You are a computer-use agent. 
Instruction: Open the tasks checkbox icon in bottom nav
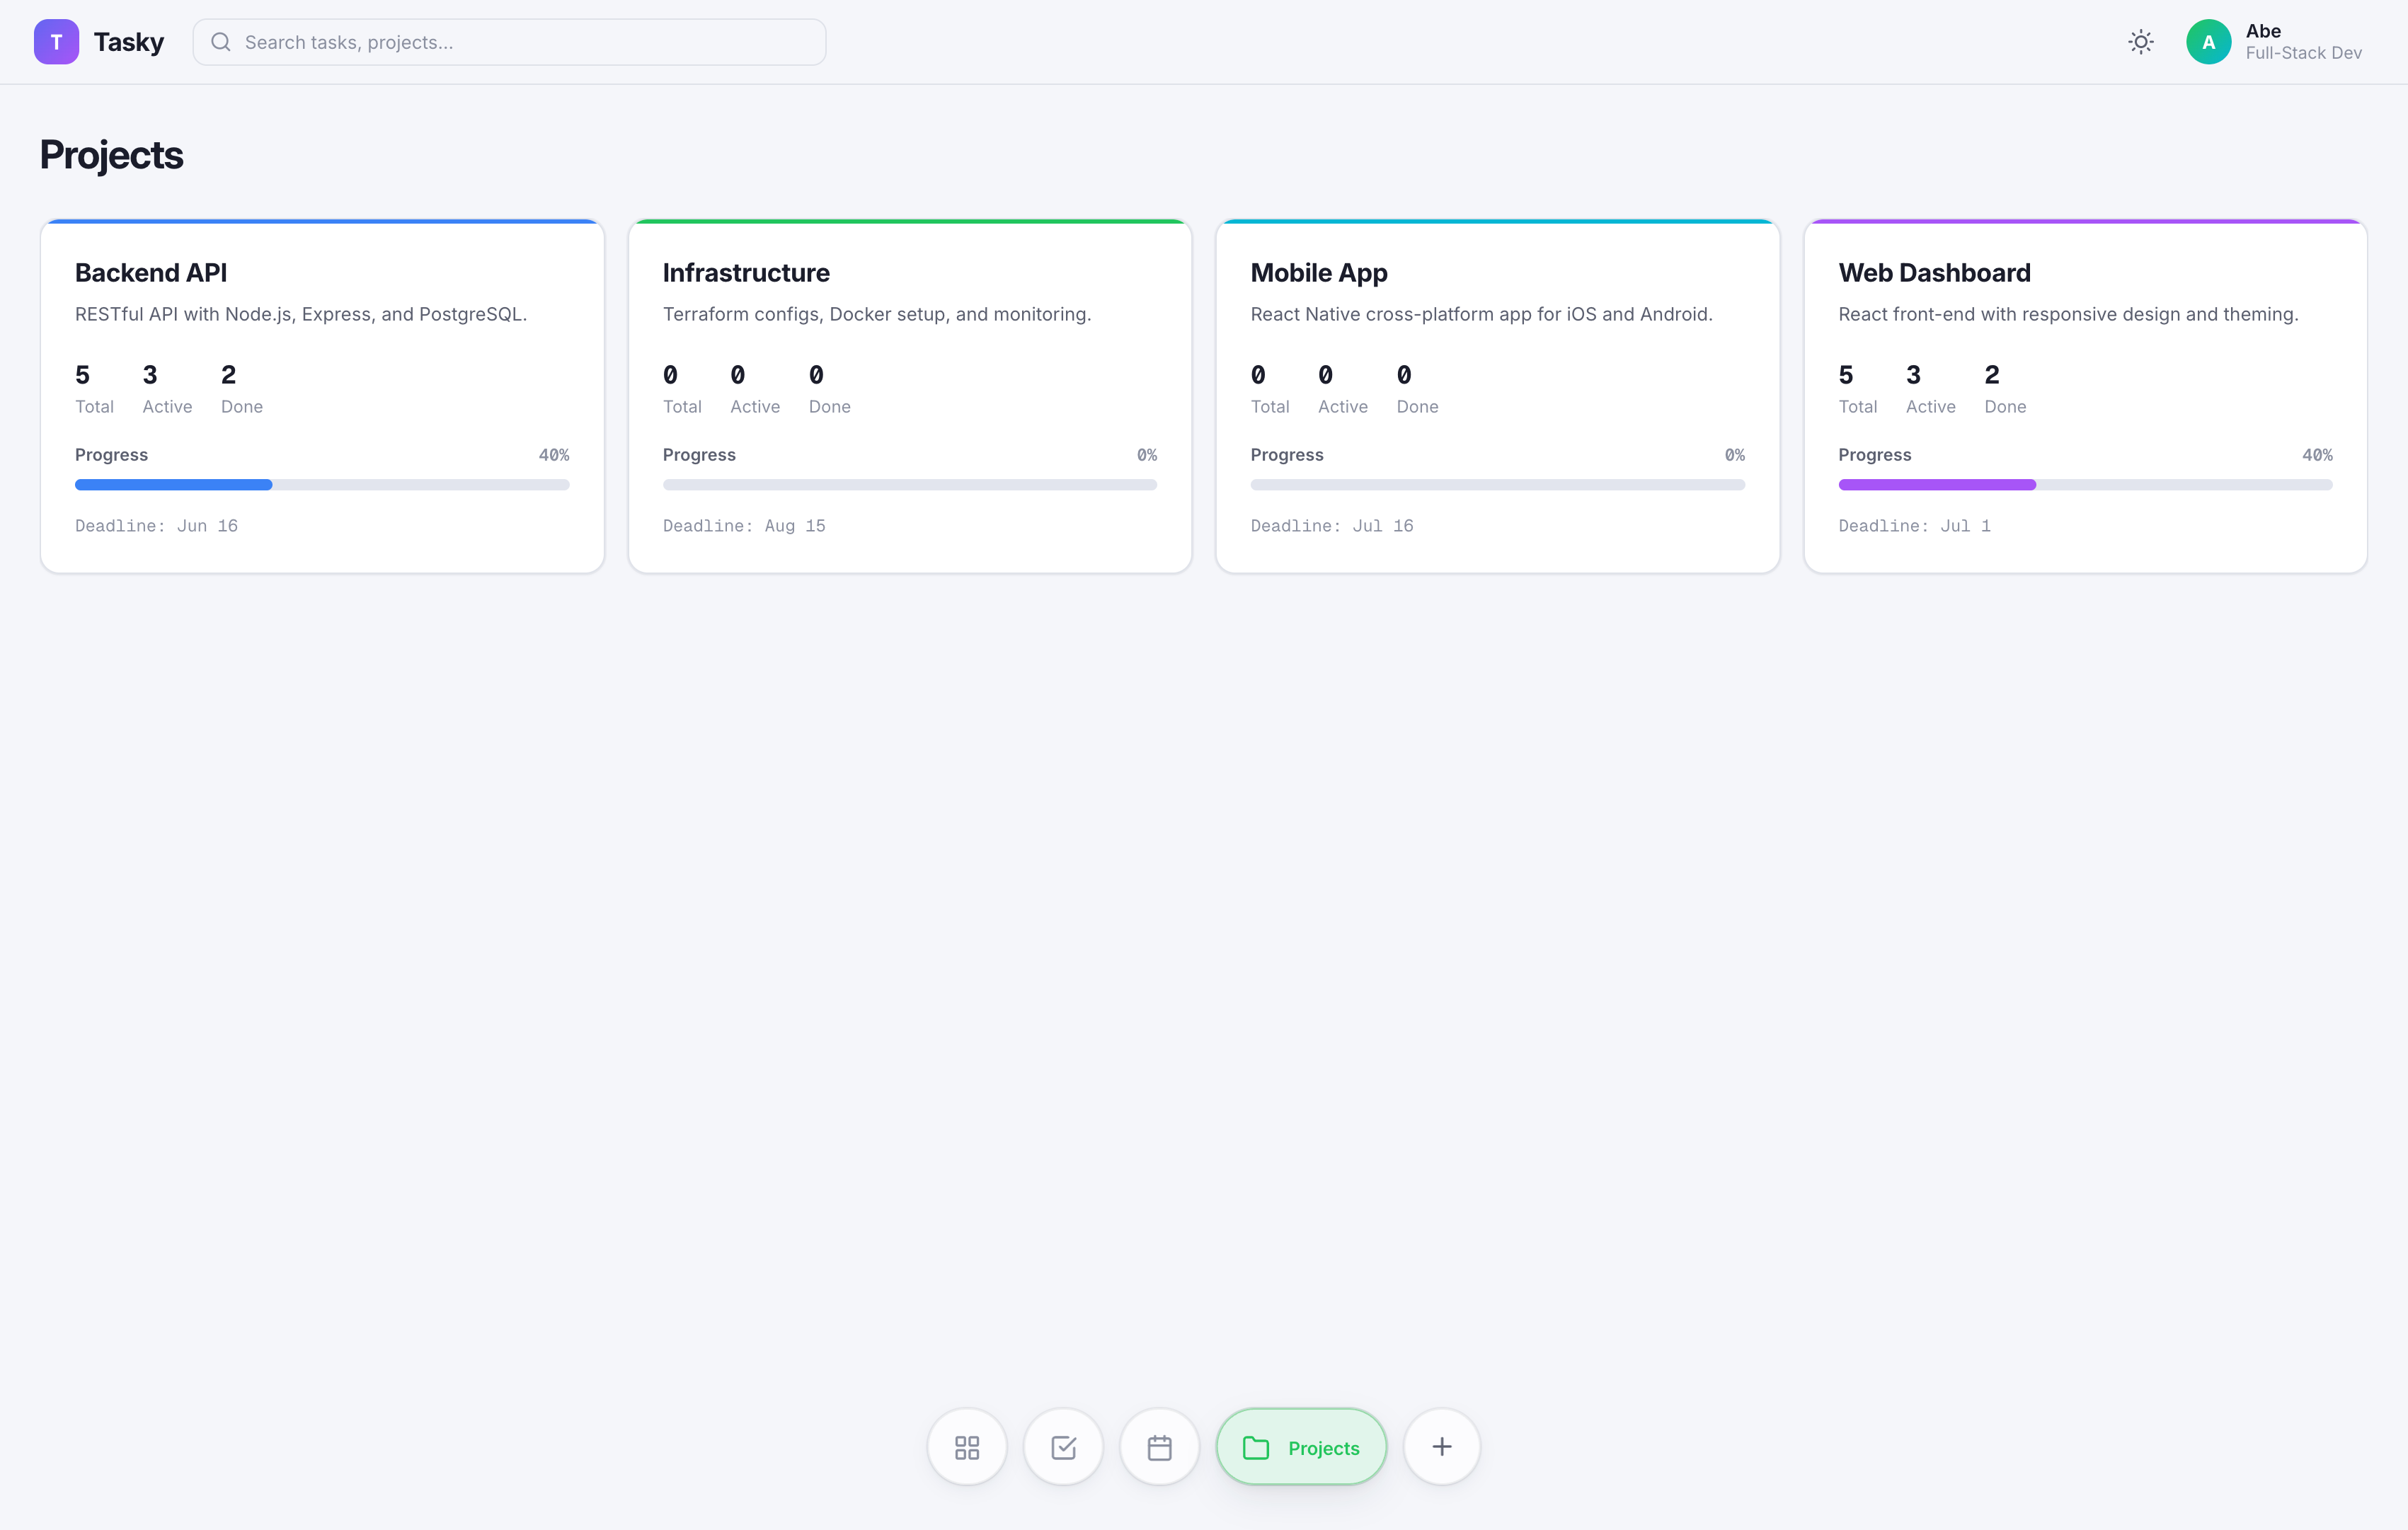(x=1063, y=1447)
